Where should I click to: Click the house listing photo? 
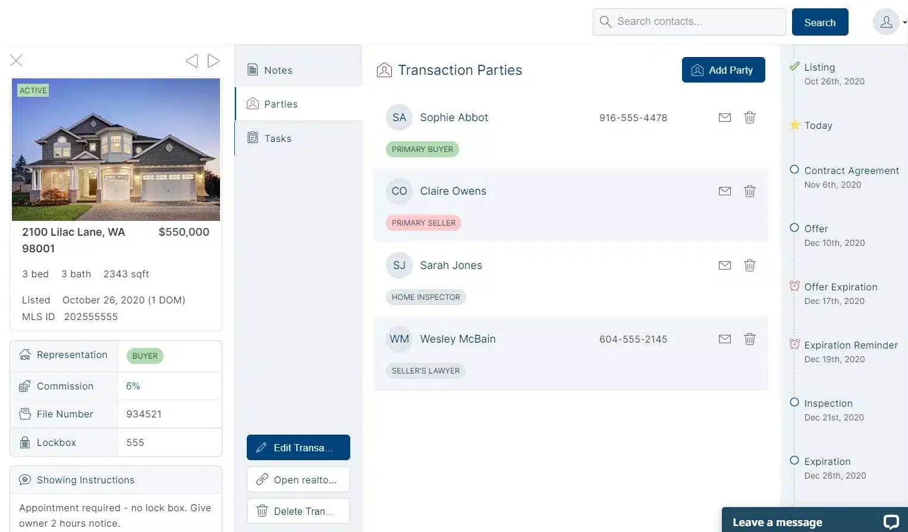116,150
